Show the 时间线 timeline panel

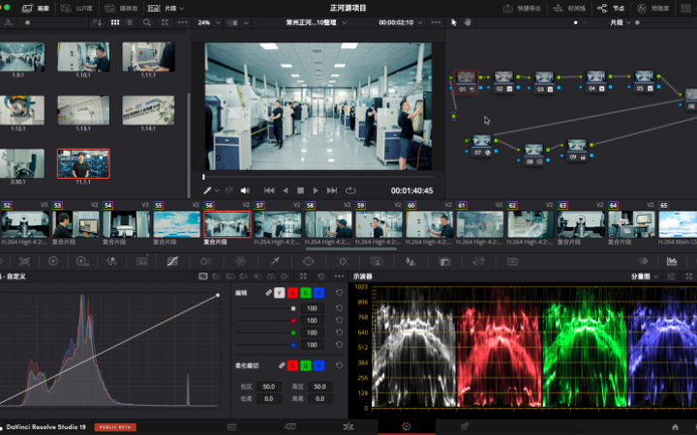coord(569,8)
